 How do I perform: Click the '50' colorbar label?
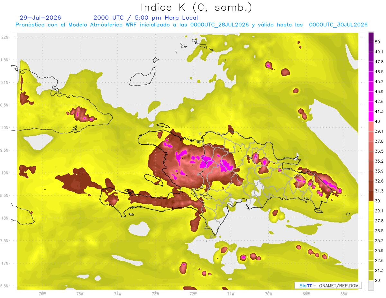click(378, 42)
